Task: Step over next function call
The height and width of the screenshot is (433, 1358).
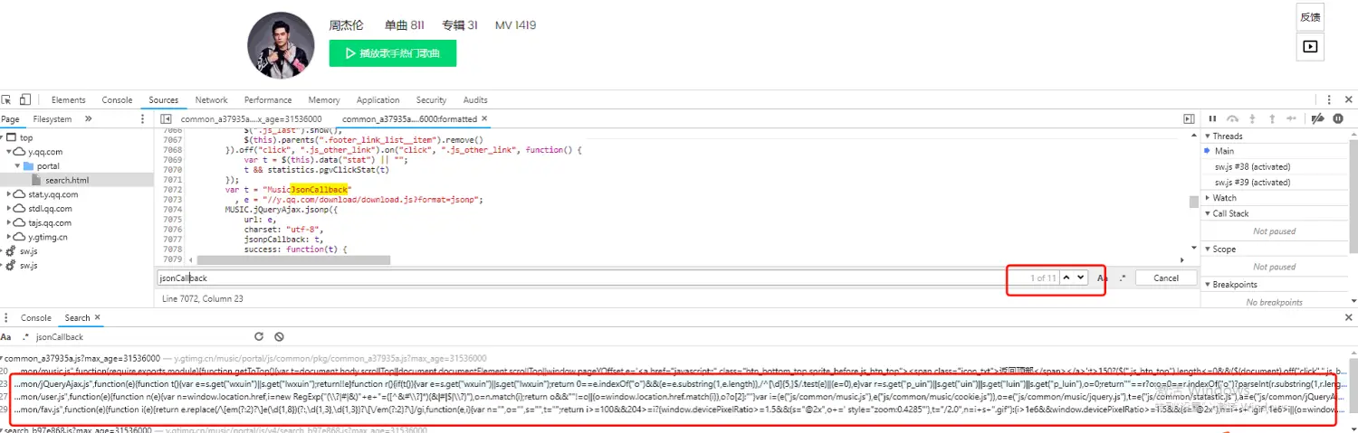Action: click(x=1232, y=118)
